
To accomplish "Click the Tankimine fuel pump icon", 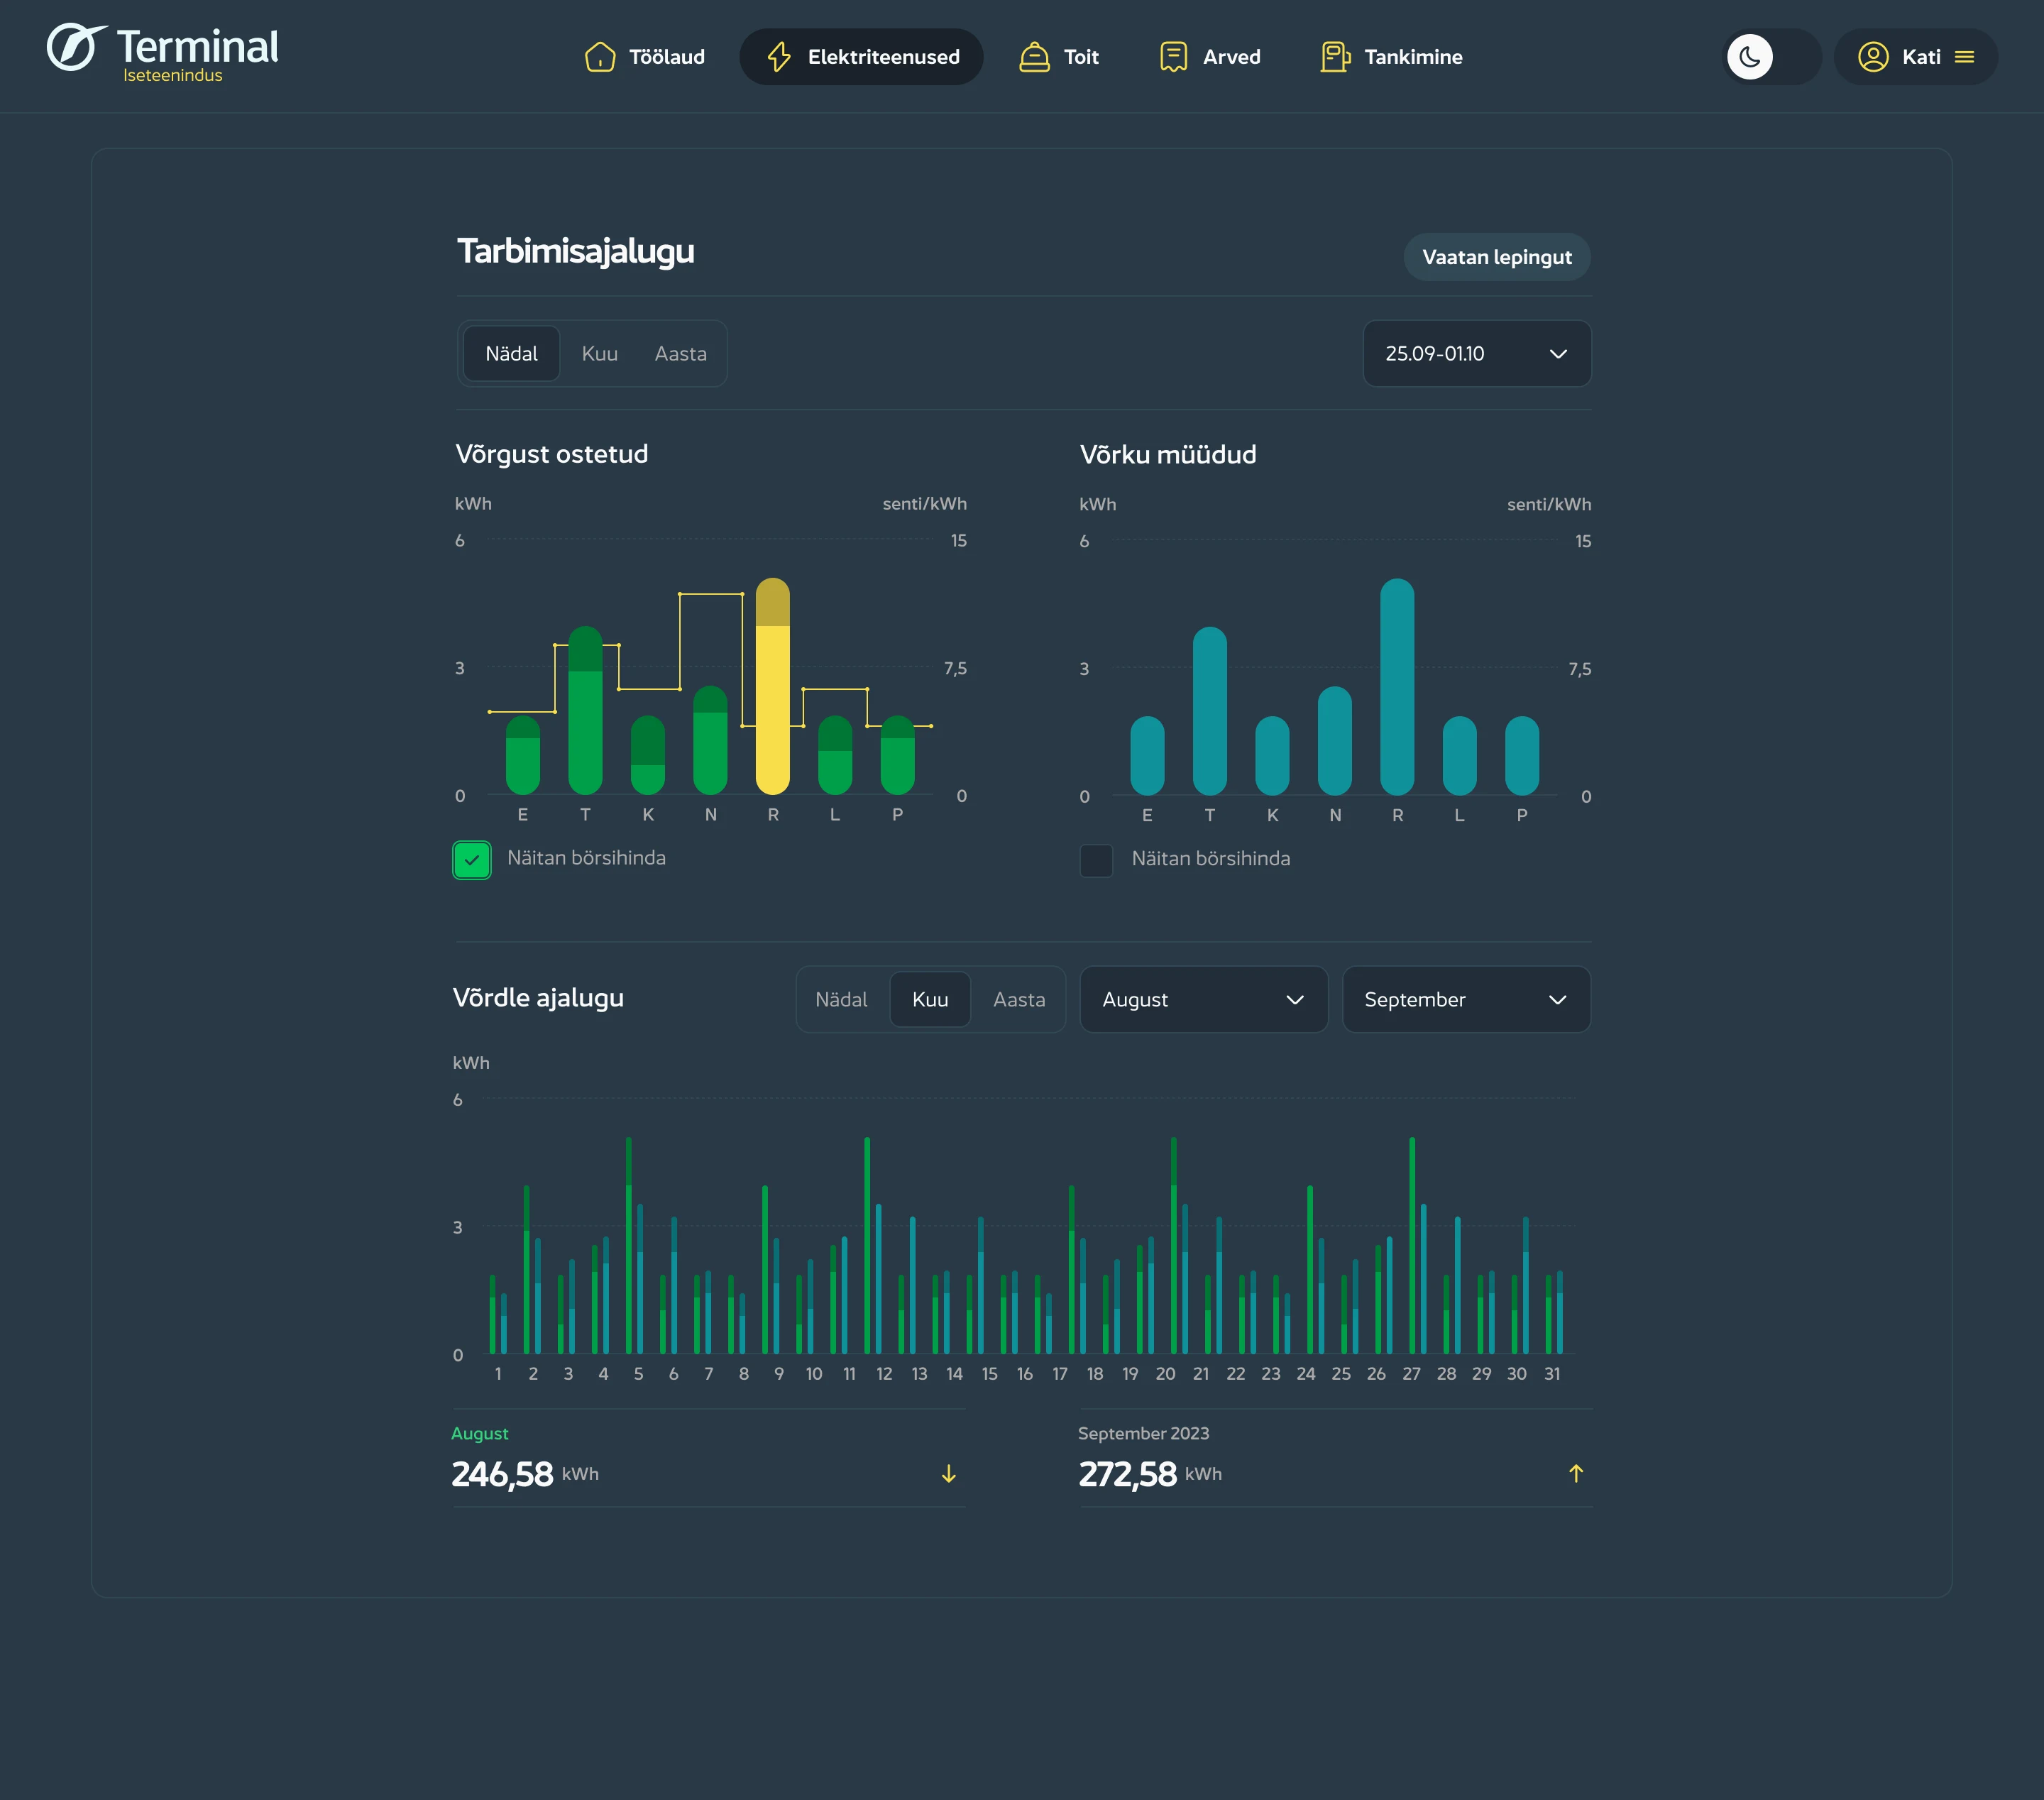I will [x=1334, y=57].
